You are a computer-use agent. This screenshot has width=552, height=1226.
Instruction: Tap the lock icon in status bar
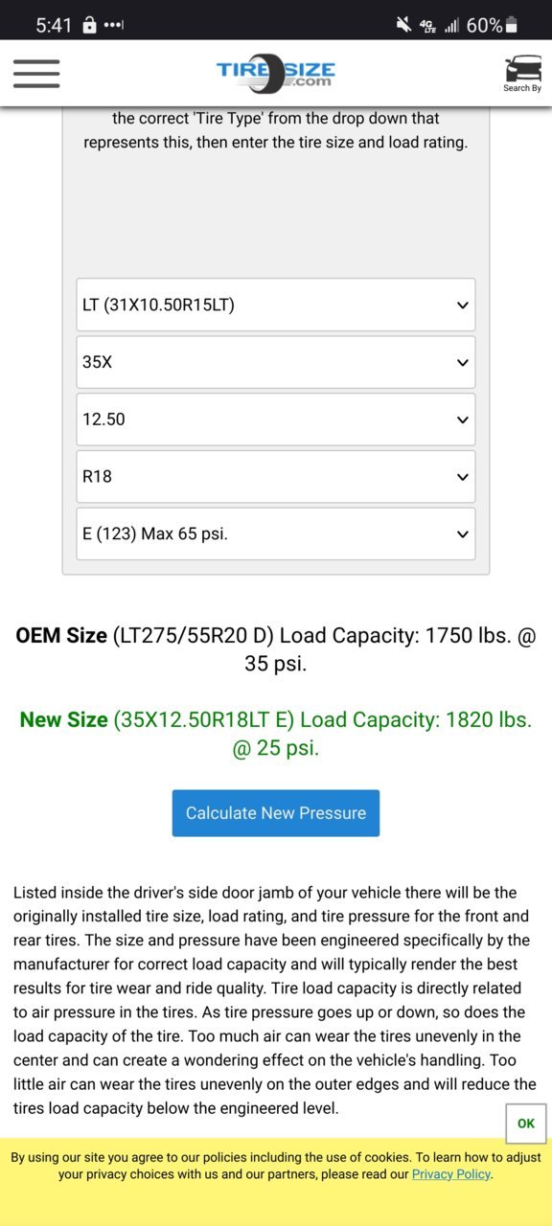(x=89, y=25)
